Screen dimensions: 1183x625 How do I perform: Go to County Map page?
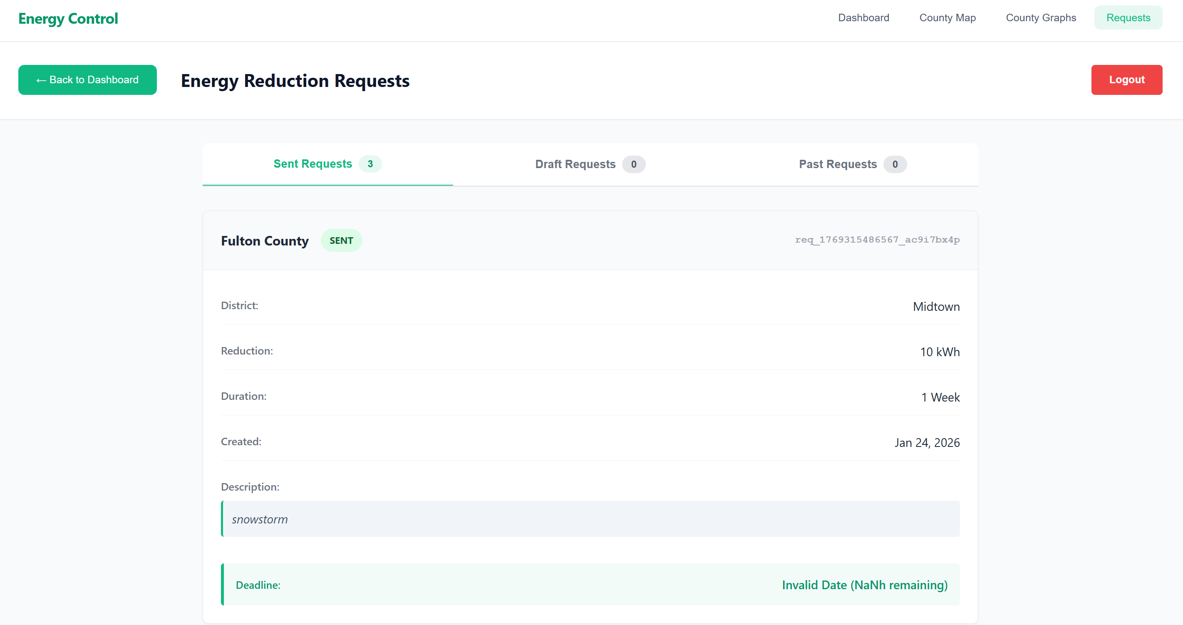click(947, 18)
